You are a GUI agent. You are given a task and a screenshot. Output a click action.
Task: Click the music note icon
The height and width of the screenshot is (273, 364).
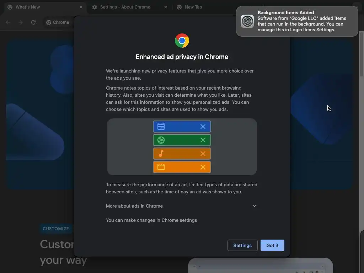point(161,154)
